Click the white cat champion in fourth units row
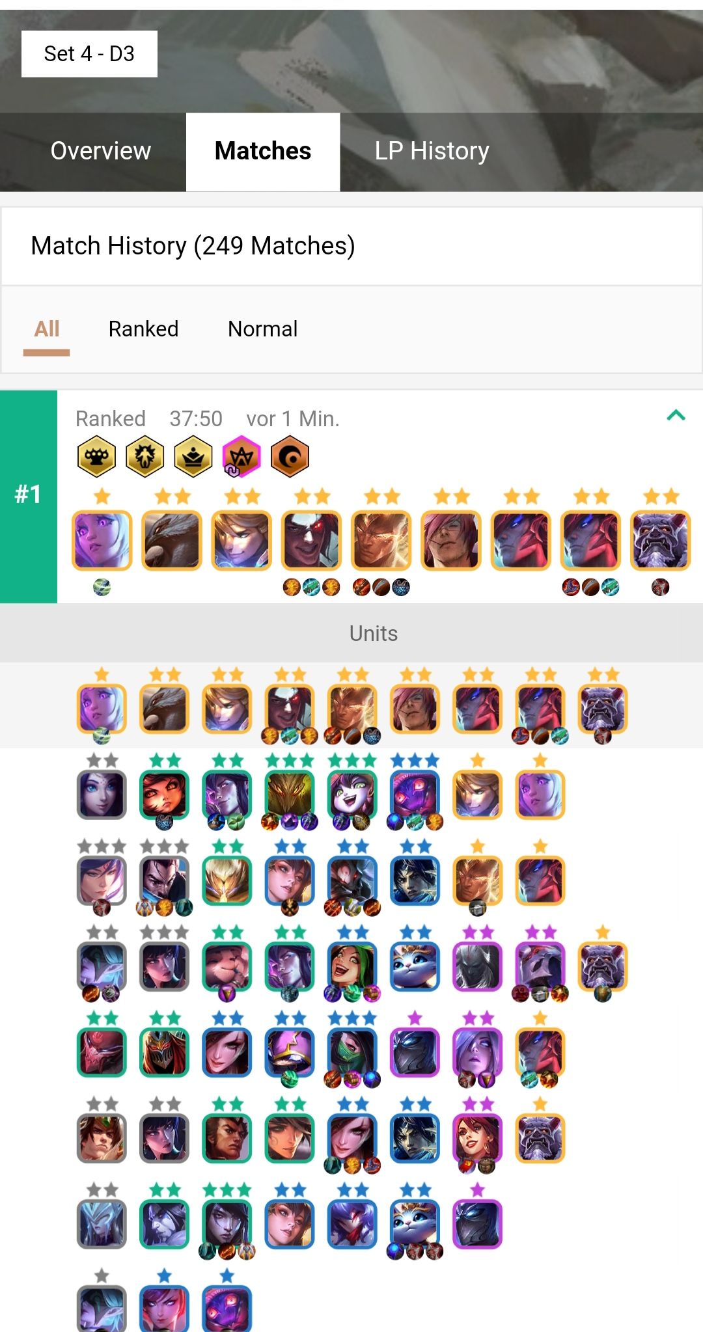 (415, 966)
